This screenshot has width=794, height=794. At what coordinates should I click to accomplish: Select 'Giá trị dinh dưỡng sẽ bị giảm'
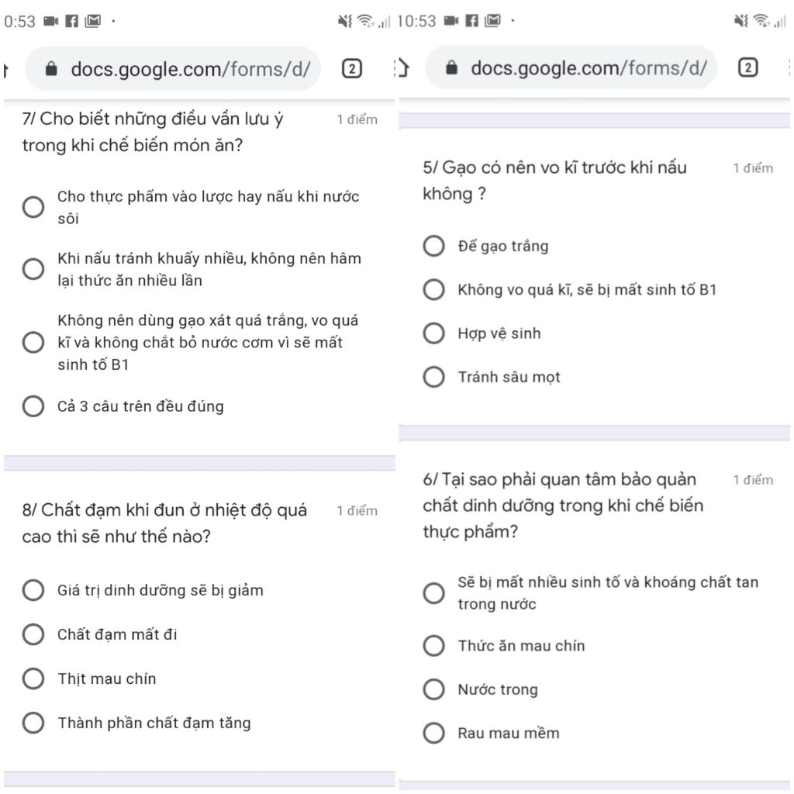[x=33, y=591]
